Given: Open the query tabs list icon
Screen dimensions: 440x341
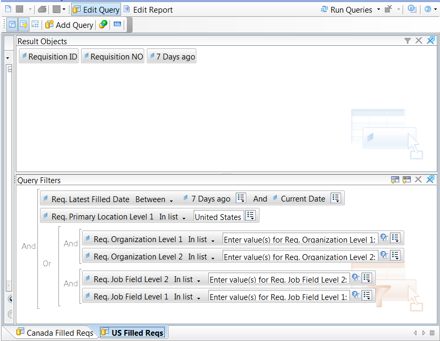Looking at the screenshot, I should coord(433,333).
